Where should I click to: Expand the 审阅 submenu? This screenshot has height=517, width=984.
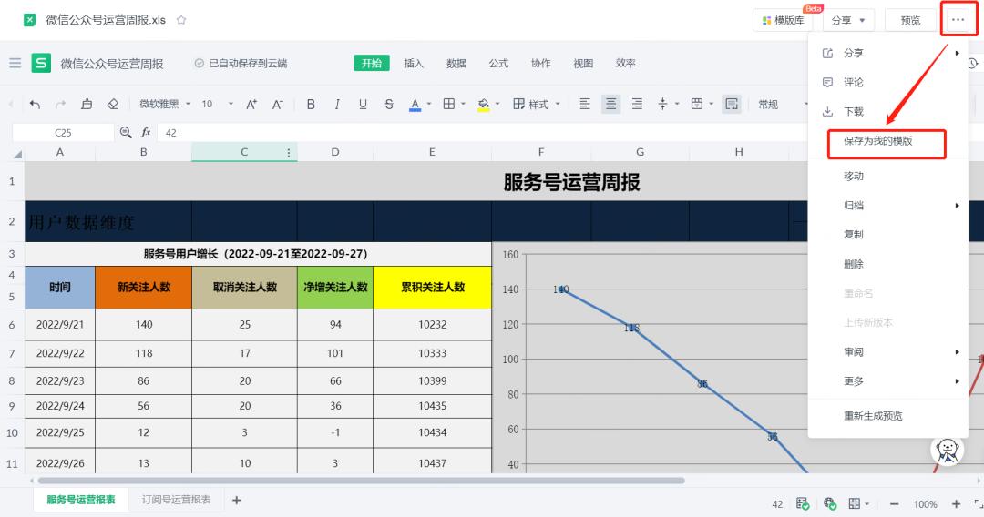tap(888, 351)
